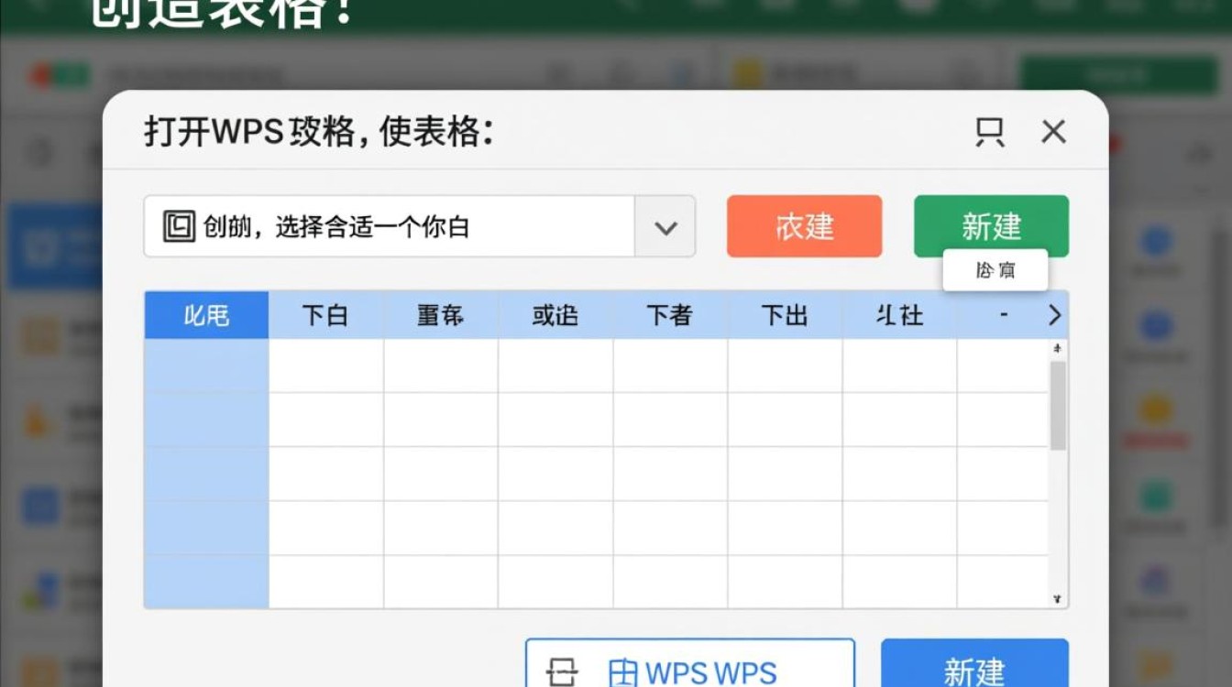
Task: Close the 打开WPS dialog with the X
Action: tap(1053, 132)
